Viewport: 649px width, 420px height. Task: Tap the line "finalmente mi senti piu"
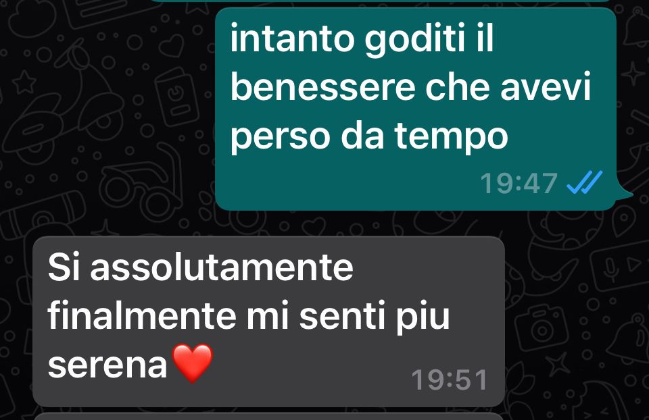click(249, 316)
